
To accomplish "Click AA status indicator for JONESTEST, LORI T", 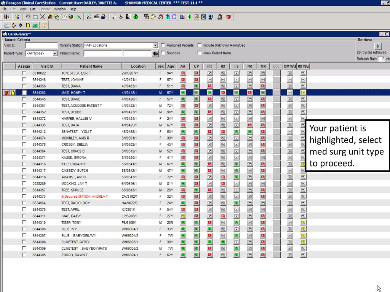I will click(x=183, y=73).
